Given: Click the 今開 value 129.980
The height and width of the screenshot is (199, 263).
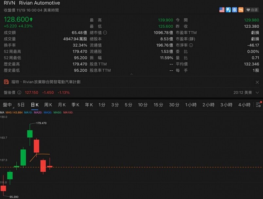Looking at the screenshot, I should [x=252, y=20].
